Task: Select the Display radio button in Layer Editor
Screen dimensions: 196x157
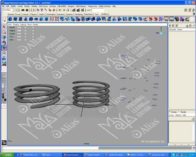Action: 170,112
